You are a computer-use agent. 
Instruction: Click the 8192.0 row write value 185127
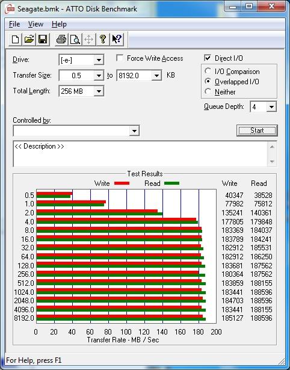pyautogui.click(x=232, y=318)
